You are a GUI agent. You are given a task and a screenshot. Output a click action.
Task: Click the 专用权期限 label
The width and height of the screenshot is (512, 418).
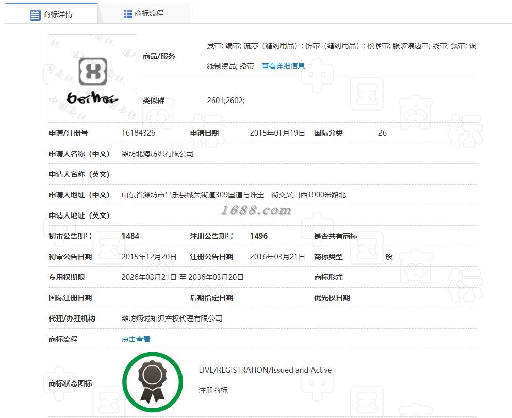67,277
